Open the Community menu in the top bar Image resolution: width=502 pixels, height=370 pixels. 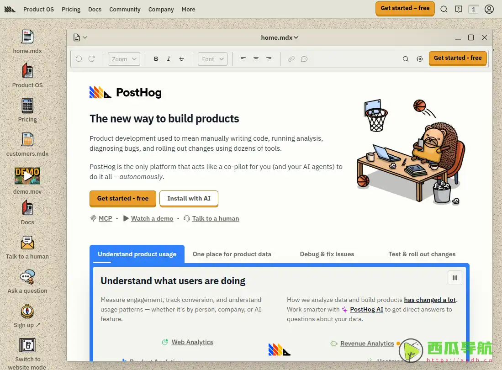click(125, 9)
